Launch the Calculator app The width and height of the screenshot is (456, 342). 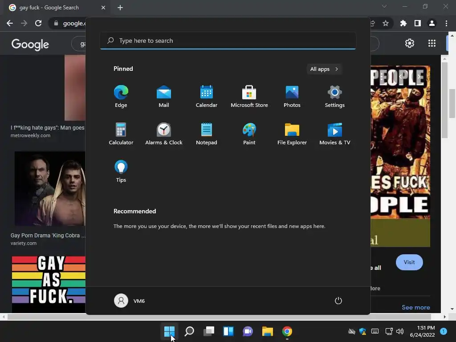121,134
